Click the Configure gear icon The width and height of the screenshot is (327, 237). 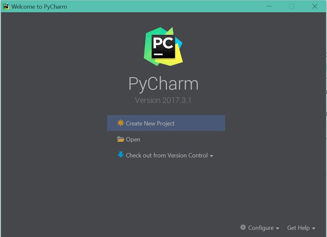243,227
